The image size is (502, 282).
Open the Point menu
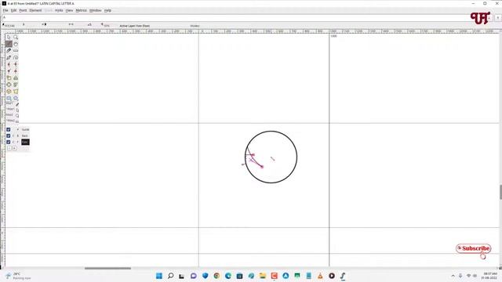[x=23, y=10]
